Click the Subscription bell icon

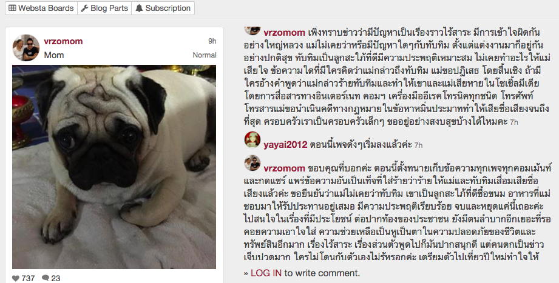click(139, 8)
